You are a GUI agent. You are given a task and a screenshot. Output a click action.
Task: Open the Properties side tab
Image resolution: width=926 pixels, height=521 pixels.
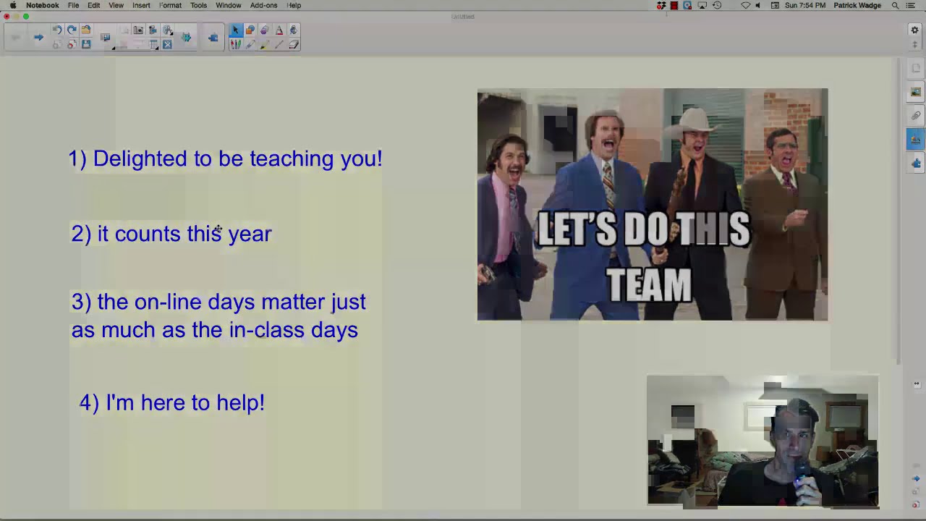coord(916,139)
